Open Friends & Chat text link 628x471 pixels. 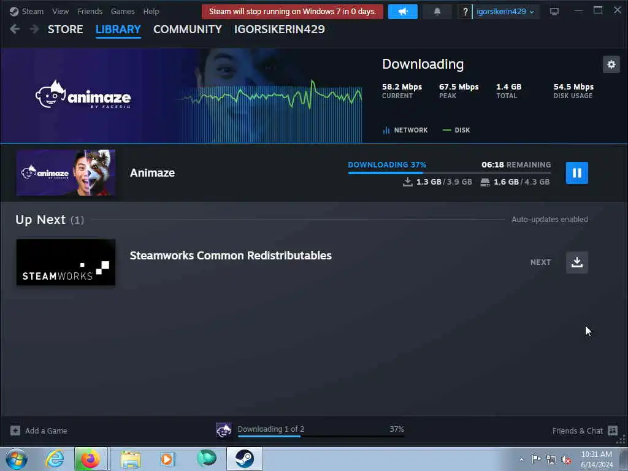point(577,431)
